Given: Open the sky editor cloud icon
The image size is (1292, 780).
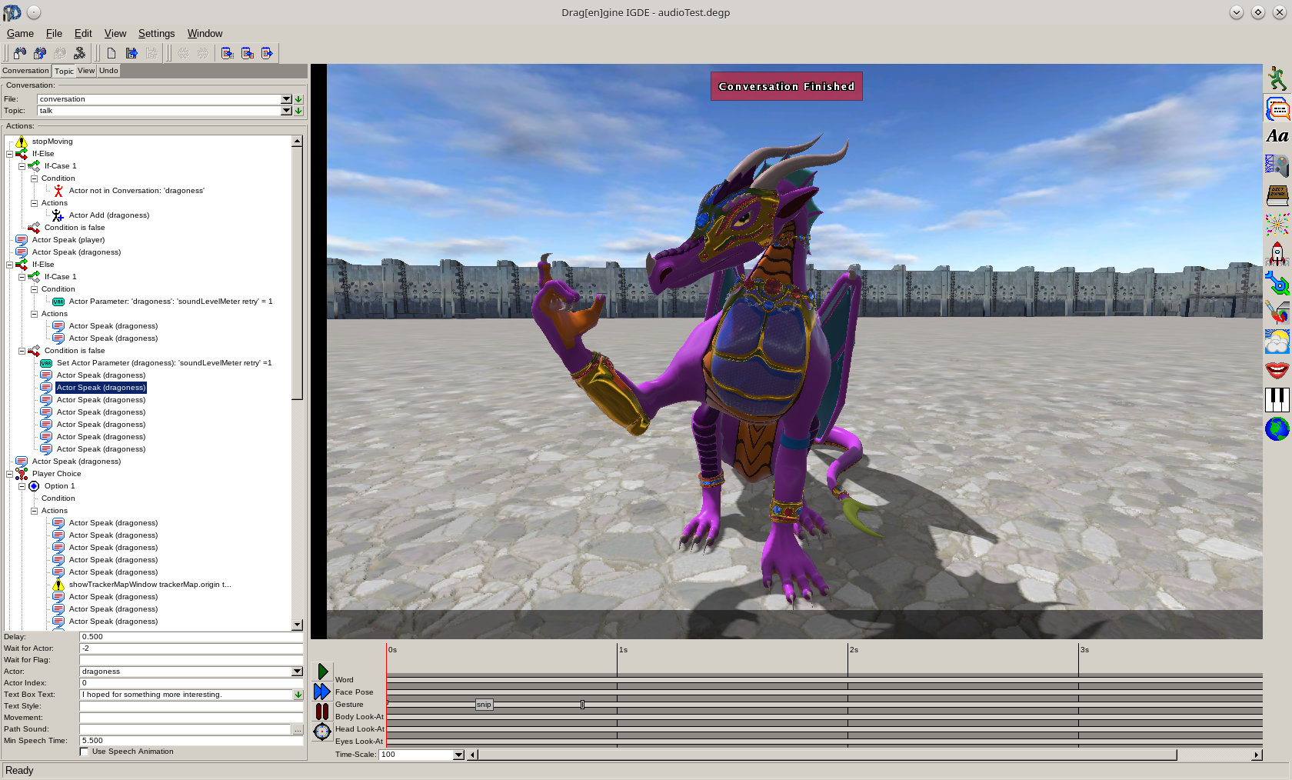Looking at the screenshot, I should coord(1277,341).
